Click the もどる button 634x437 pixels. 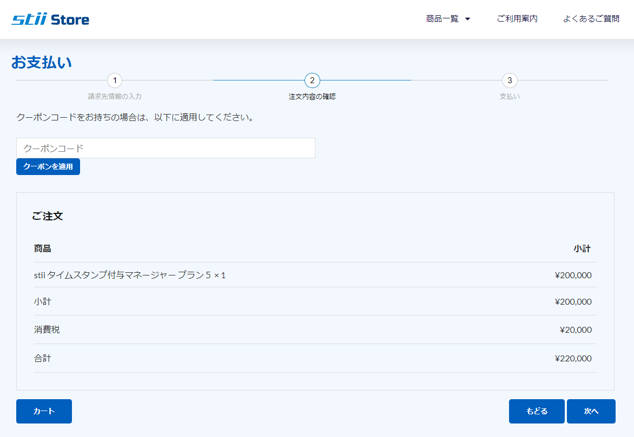(537, 412)
